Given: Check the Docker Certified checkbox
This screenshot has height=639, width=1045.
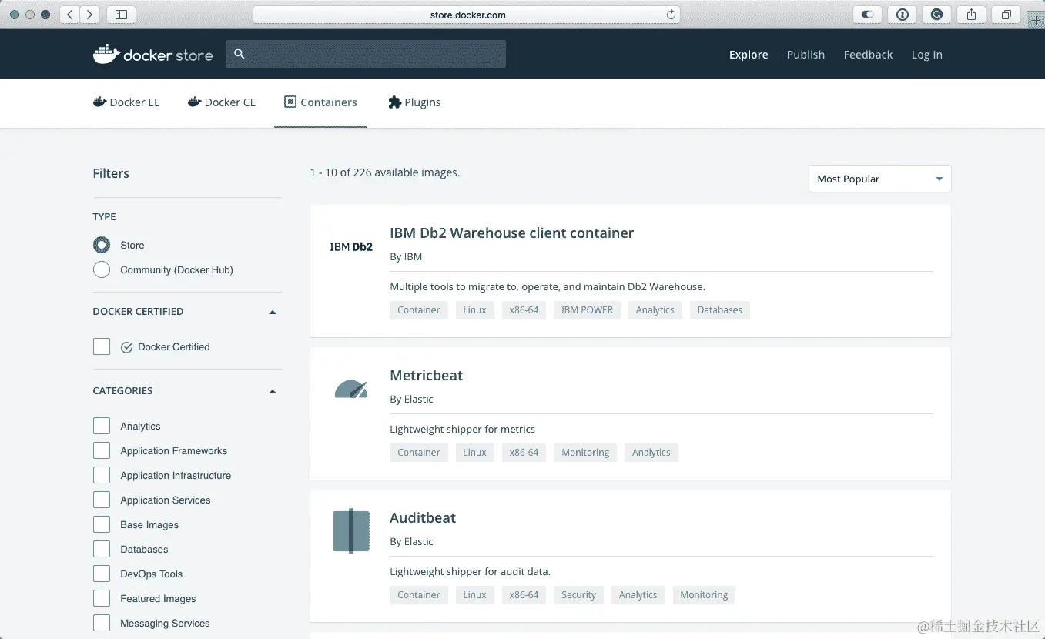Looking at the screenshot, I should pos(102,346).
